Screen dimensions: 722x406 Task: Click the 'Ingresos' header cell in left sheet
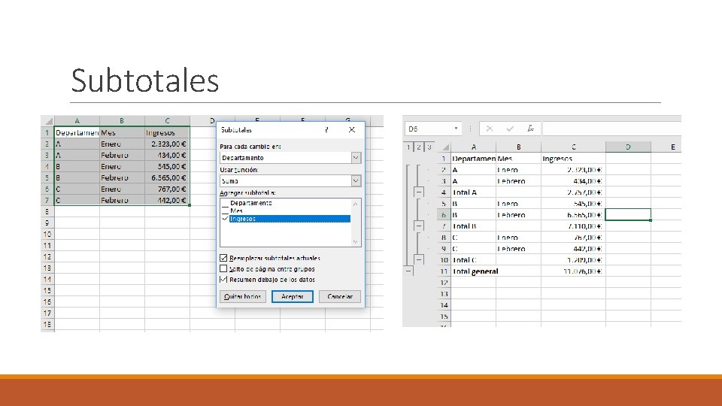167,132
